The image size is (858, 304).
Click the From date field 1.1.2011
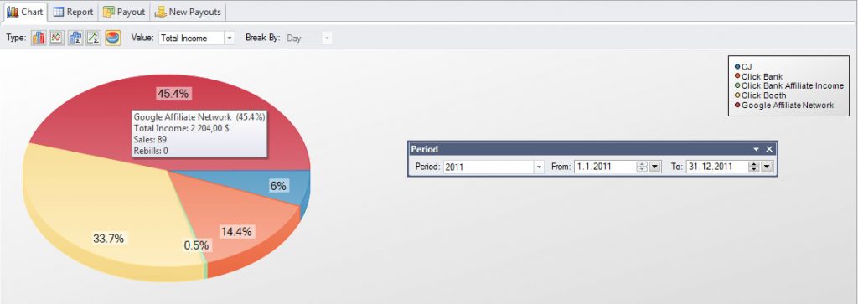pyautogui.click(x=605, y=167)
